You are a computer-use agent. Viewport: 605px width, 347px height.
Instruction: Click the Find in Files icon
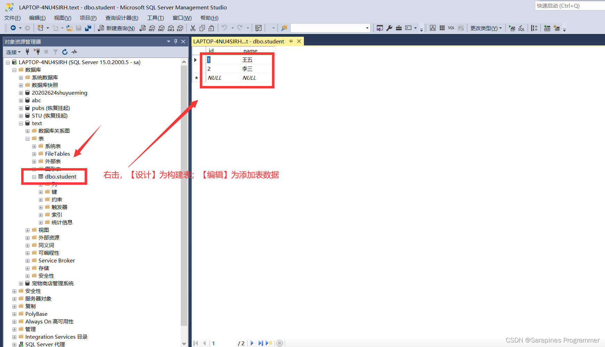point(284,28)
